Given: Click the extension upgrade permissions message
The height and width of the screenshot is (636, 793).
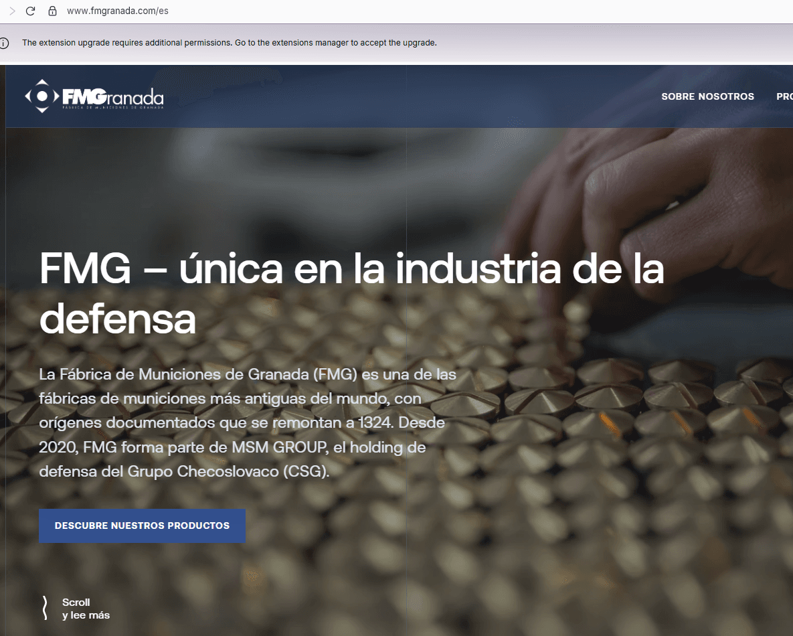Looking at the screenshot, I should pyautogui.click(x=229, y=43).
